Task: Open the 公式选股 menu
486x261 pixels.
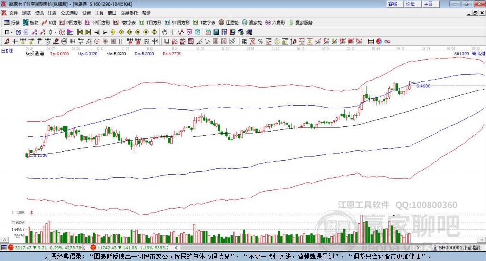Action: pyautogui.click(x=69, y=13)
